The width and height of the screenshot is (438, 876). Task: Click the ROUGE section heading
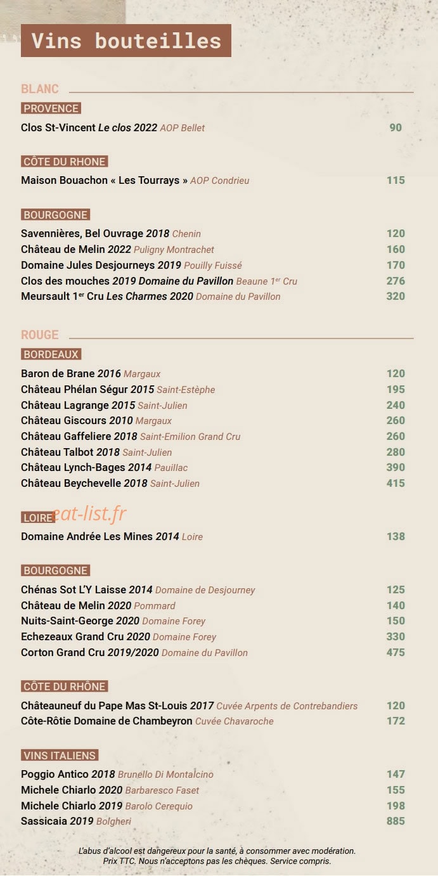point(39,335)
